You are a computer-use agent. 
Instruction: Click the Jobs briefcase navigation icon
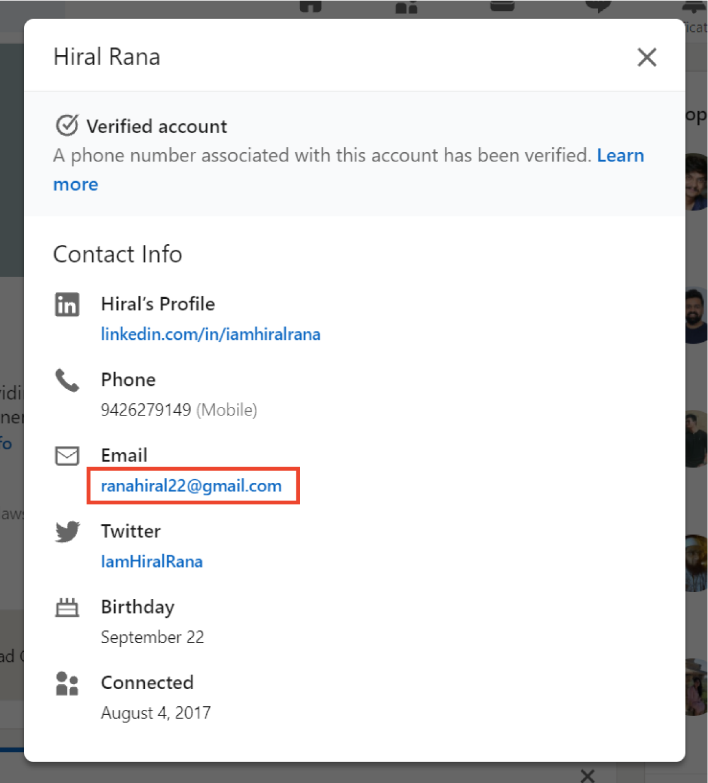click(x=502, y=5)
